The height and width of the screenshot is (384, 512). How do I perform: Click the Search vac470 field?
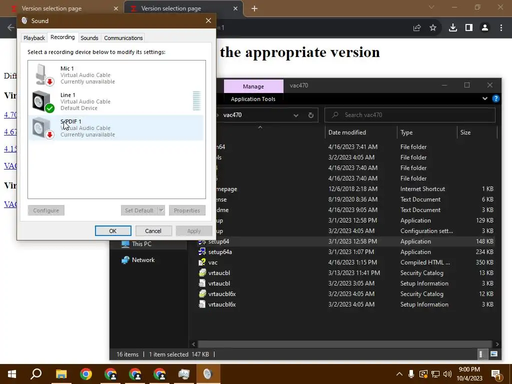click(410, 115)
